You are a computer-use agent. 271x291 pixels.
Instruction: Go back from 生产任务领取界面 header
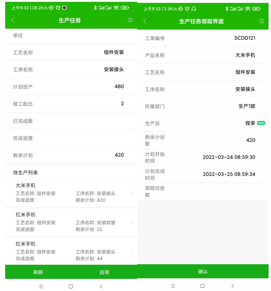145,21
